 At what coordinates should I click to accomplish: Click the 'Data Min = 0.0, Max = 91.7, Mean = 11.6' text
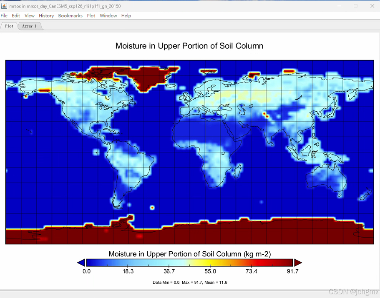(190, 282)
